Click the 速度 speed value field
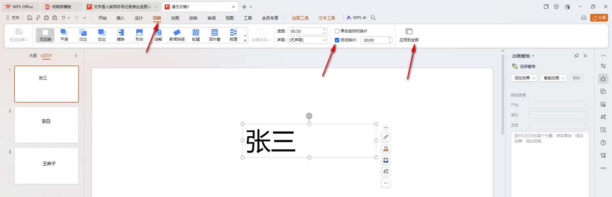 308,31
